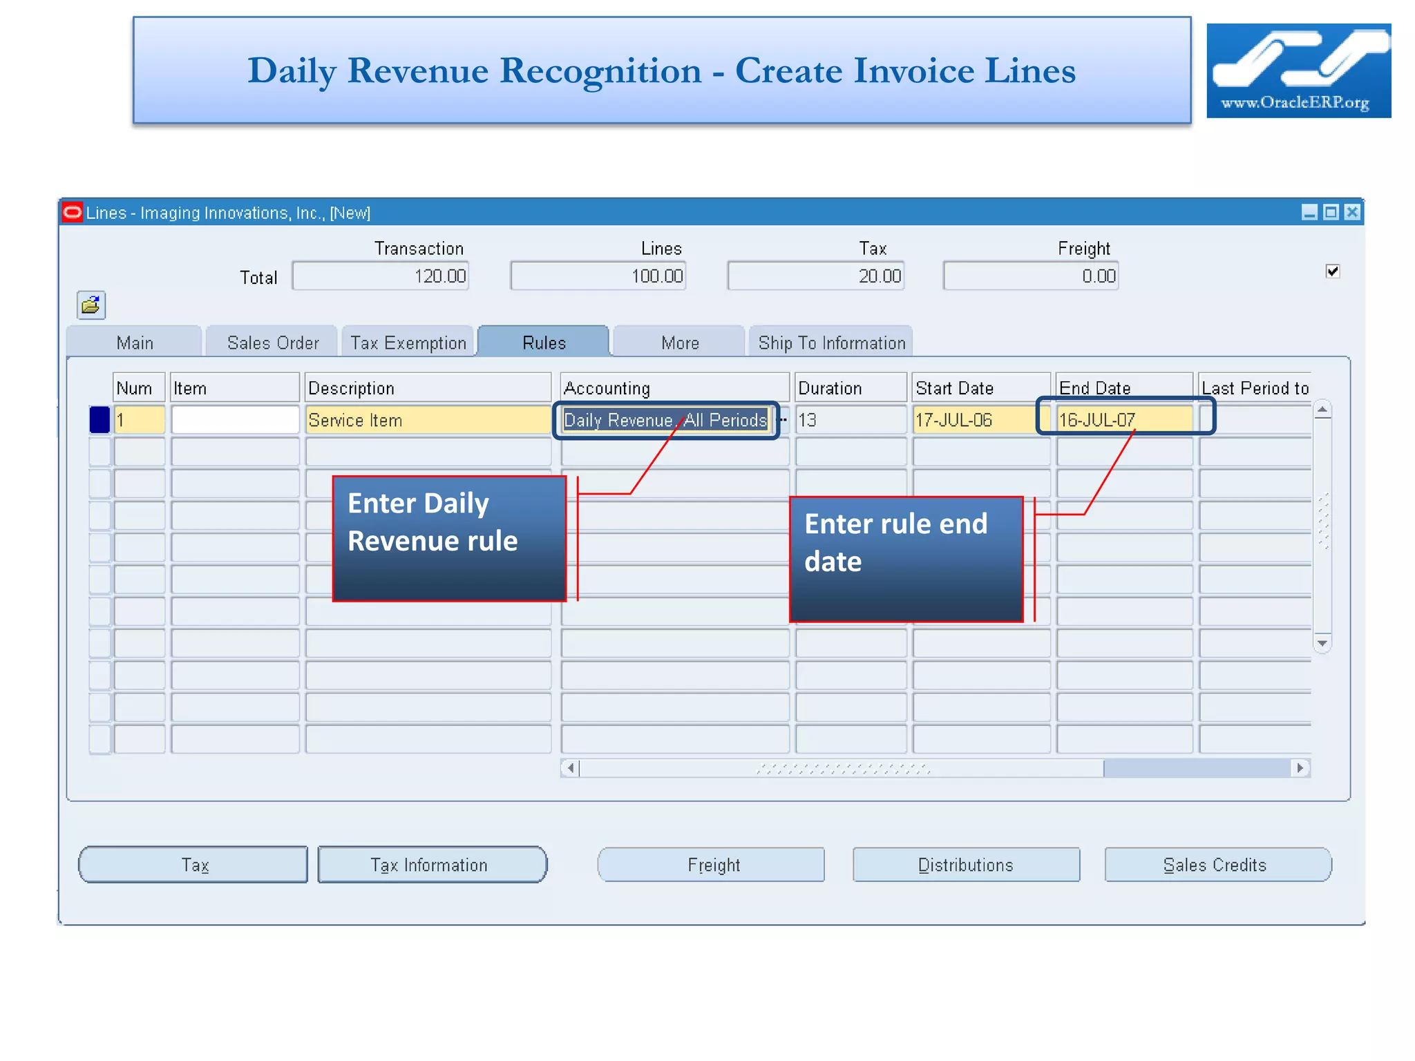Open the Distributions window button
The width and height of the screenshot is (1415, 1061).
click(x=966, y=865)
